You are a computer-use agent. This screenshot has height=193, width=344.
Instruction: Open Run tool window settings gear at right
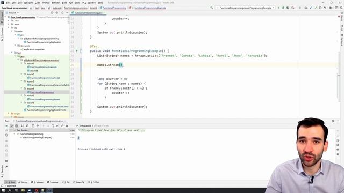tap(333, 121)
